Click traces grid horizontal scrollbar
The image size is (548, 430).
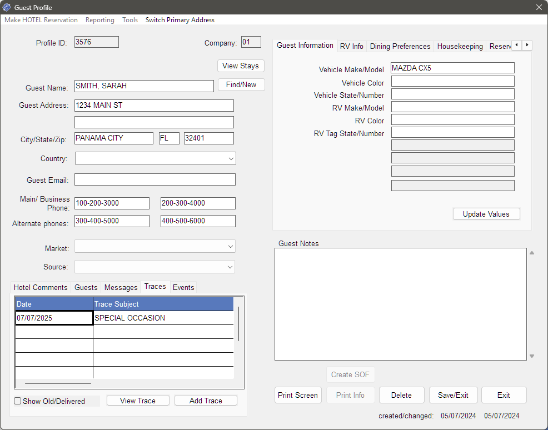(x=58, y=383)
